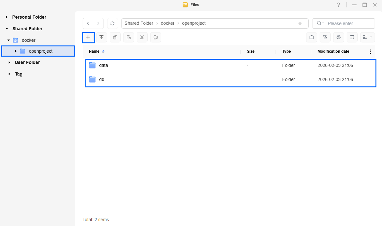Viewport: 382px width, 226px height.
Task: Click the upload arrow icon
Action: coord(101,37)
